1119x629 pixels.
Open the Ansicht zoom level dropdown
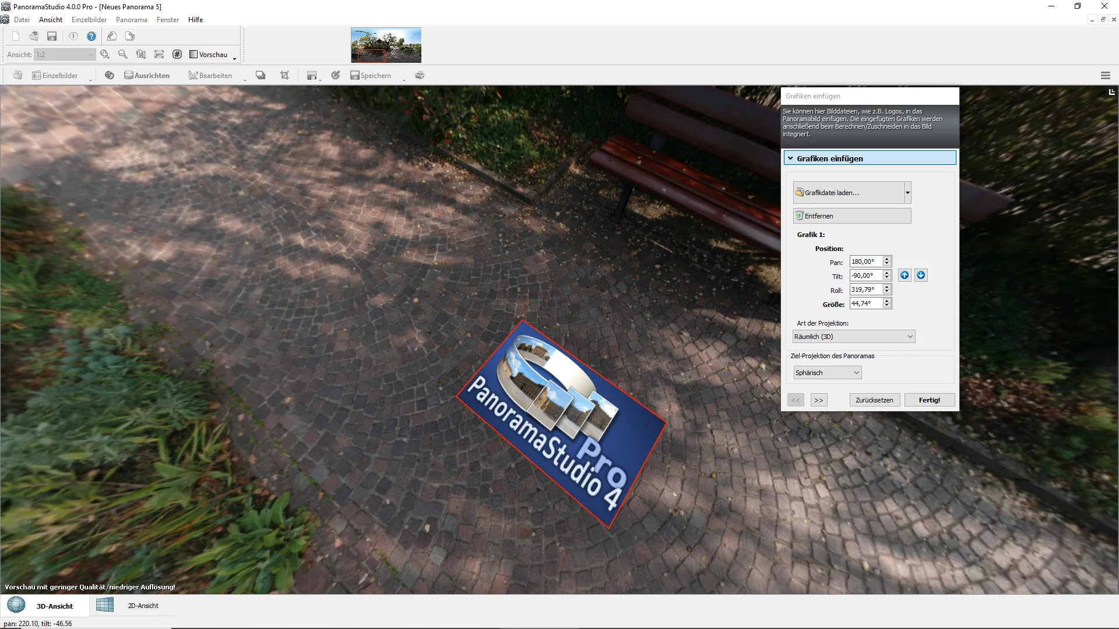[x=65, y=54]
